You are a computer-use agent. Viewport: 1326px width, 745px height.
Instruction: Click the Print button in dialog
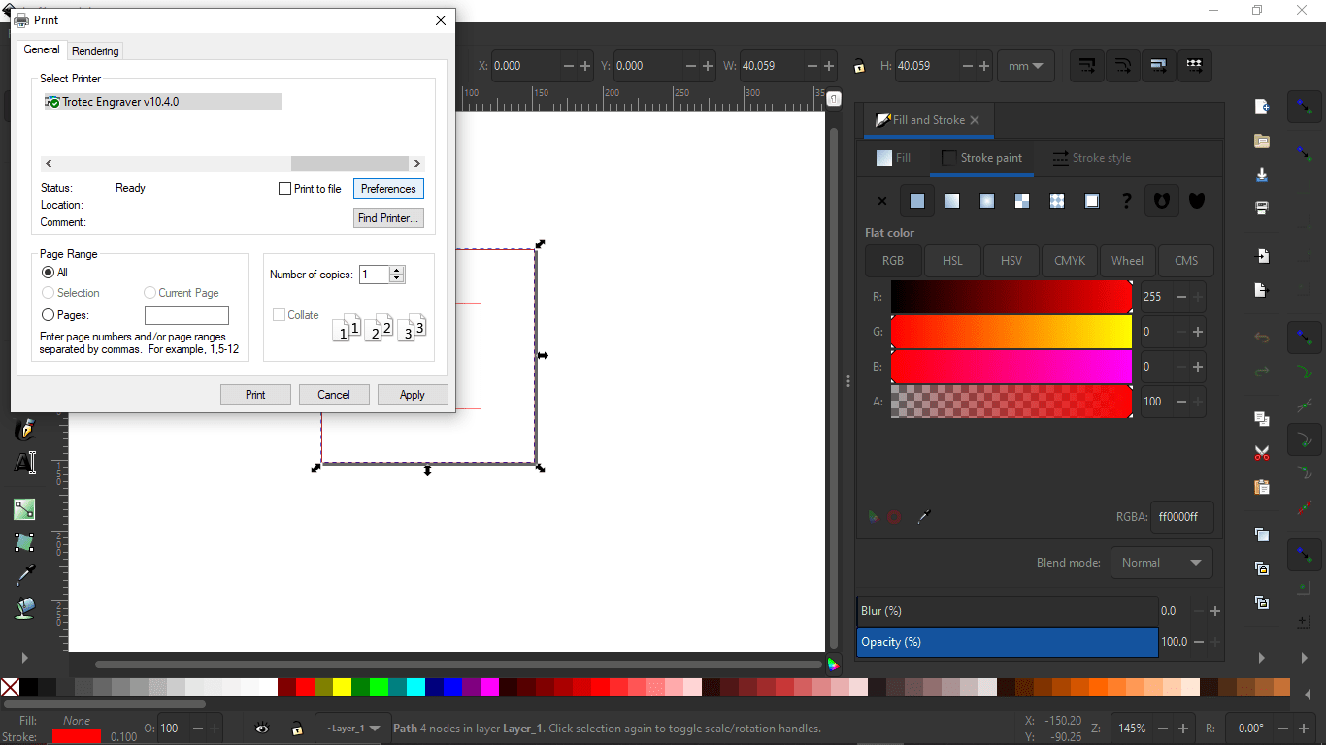coord(255,395)
